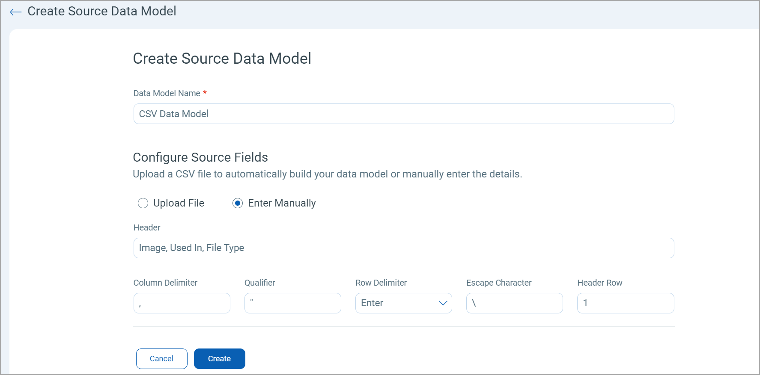This screenshot has height=375, width=760.
Task: Click the Escape Character input box
Action: point(514,303)
